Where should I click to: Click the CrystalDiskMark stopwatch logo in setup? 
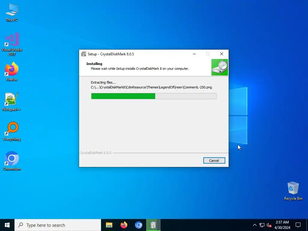coord(220,67)
